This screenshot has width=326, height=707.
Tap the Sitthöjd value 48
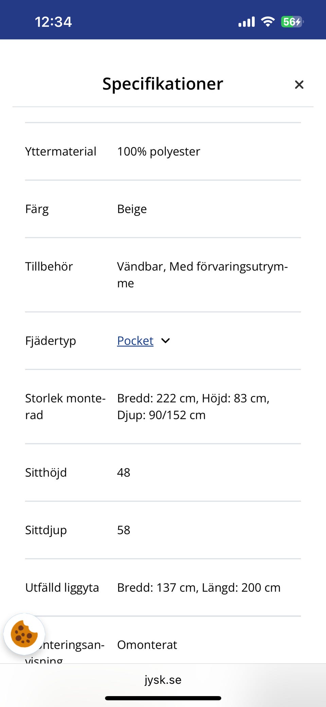click(124, 472)
